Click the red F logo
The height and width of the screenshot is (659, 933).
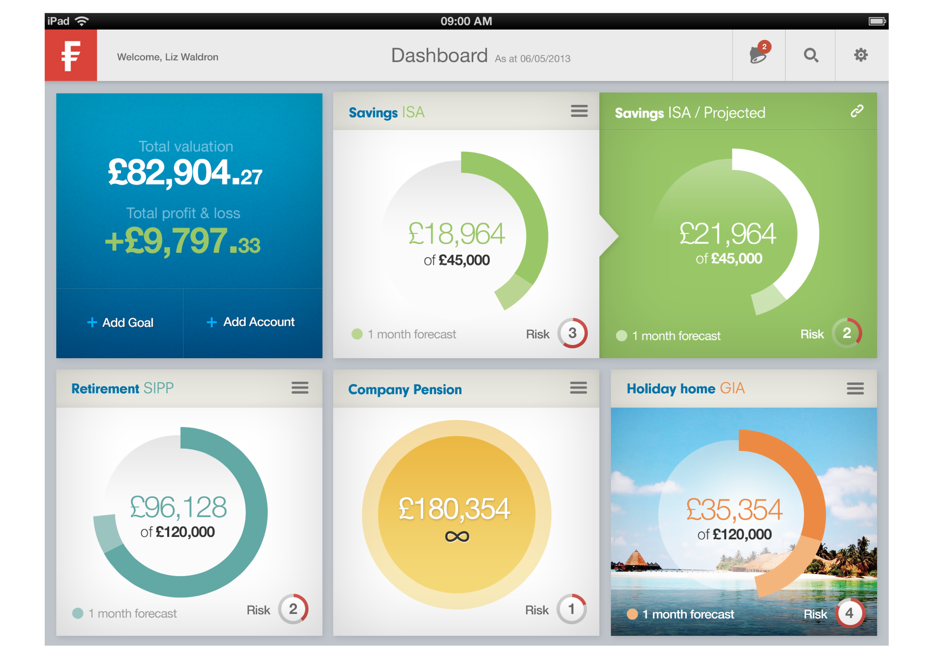click(x=71, y=55)
